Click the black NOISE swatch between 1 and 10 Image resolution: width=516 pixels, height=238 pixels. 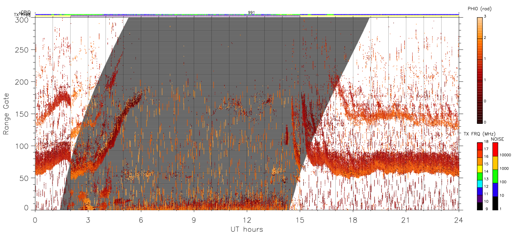[x=495, y=202]
